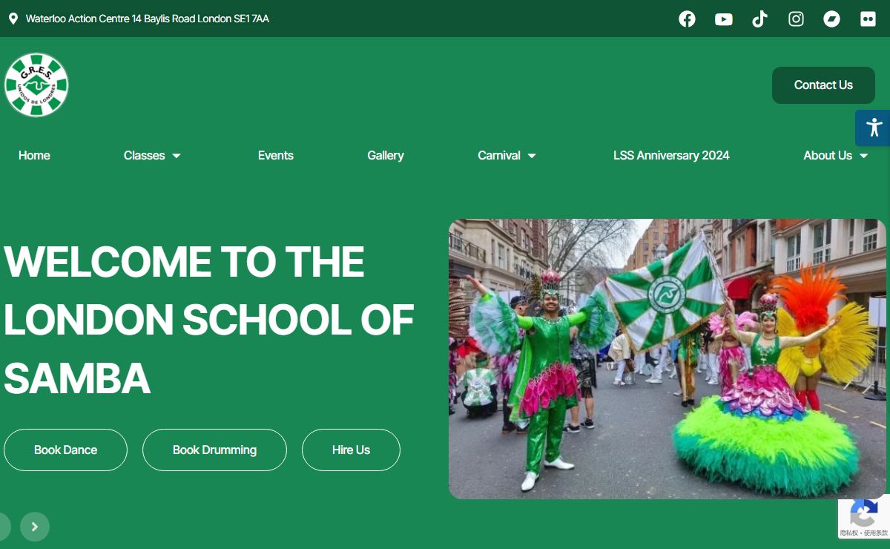This screenshot has width=890, height=549.
Task: Open the Instagram social icon
Action: (796, 19)
